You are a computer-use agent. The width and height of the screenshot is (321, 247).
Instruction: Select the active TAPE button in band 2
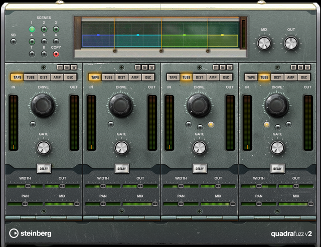point(95,77)
